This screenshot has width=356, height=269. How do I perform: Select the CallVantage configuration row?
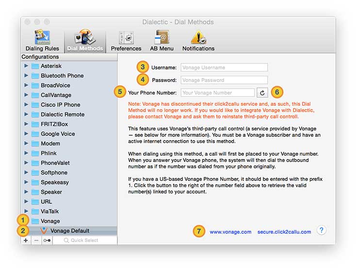pyautogui.click(x=69, y=95)
